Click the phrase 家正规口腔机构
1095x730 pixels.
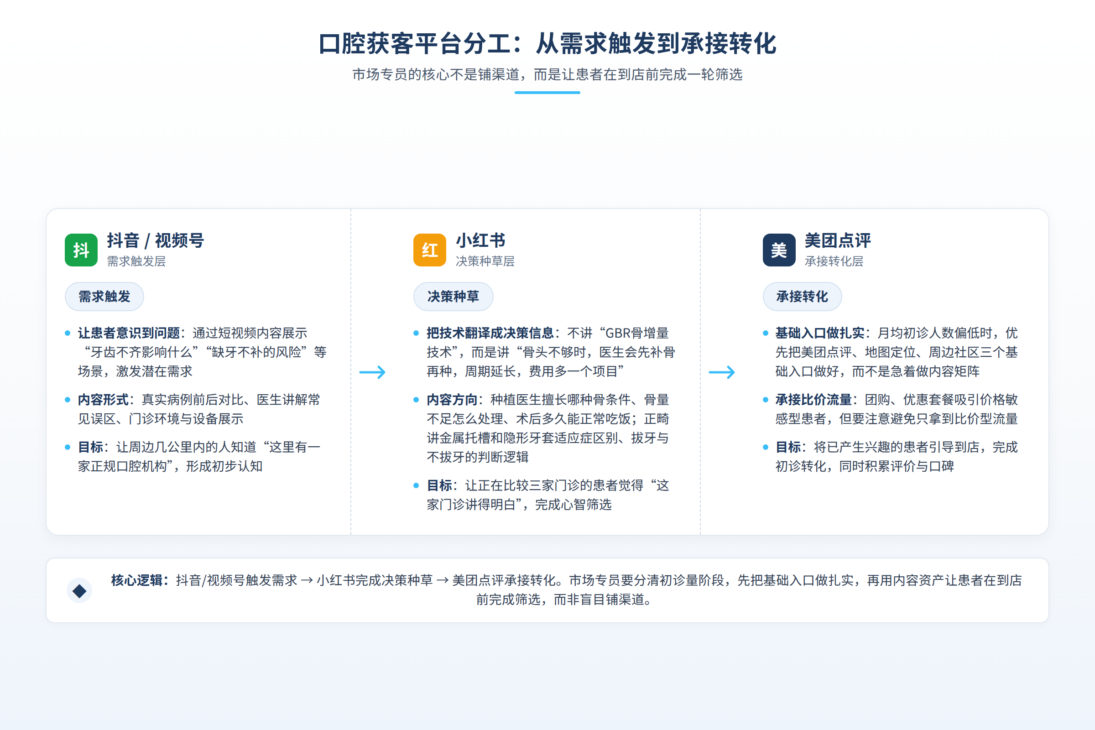pyautogui.click(x=122, y=466)
